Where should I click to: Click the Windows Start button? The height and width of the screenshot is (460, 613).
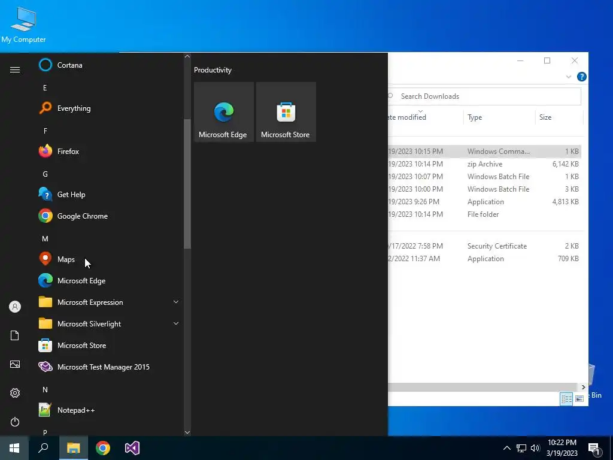[14, 448]
